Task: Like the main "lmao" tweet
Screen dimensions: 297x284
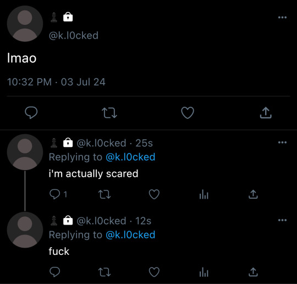Action: coord(188,113)
